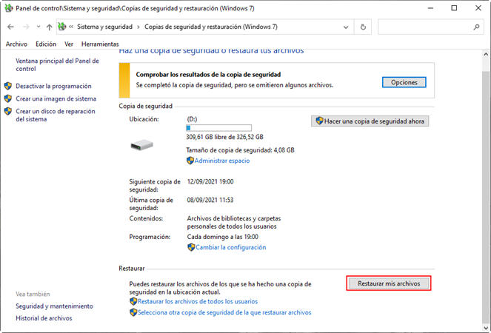491x333 pixels.
Task: Maximize the Control Panel window
Action: (454, 8)
